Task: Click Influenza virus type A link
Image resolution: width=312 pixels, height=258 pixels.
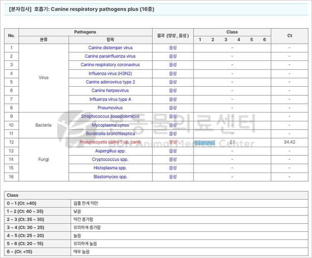Action: 110,99
